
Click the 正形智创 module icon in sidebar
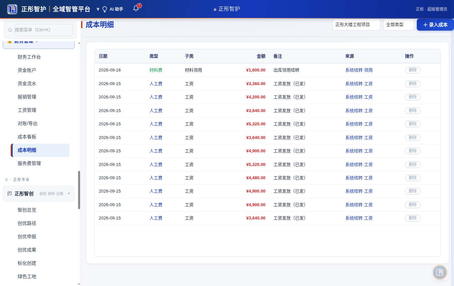[x=10, y=194]
